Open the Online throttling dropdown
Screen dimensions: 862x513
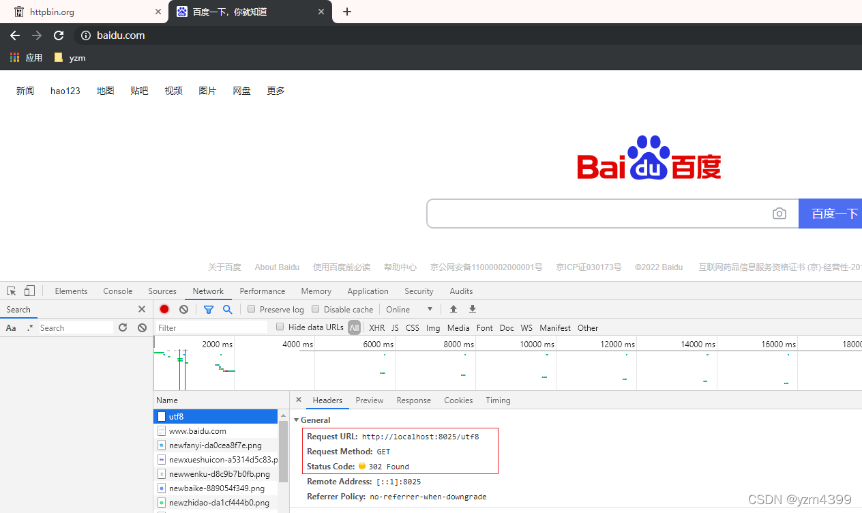[408, 309]
